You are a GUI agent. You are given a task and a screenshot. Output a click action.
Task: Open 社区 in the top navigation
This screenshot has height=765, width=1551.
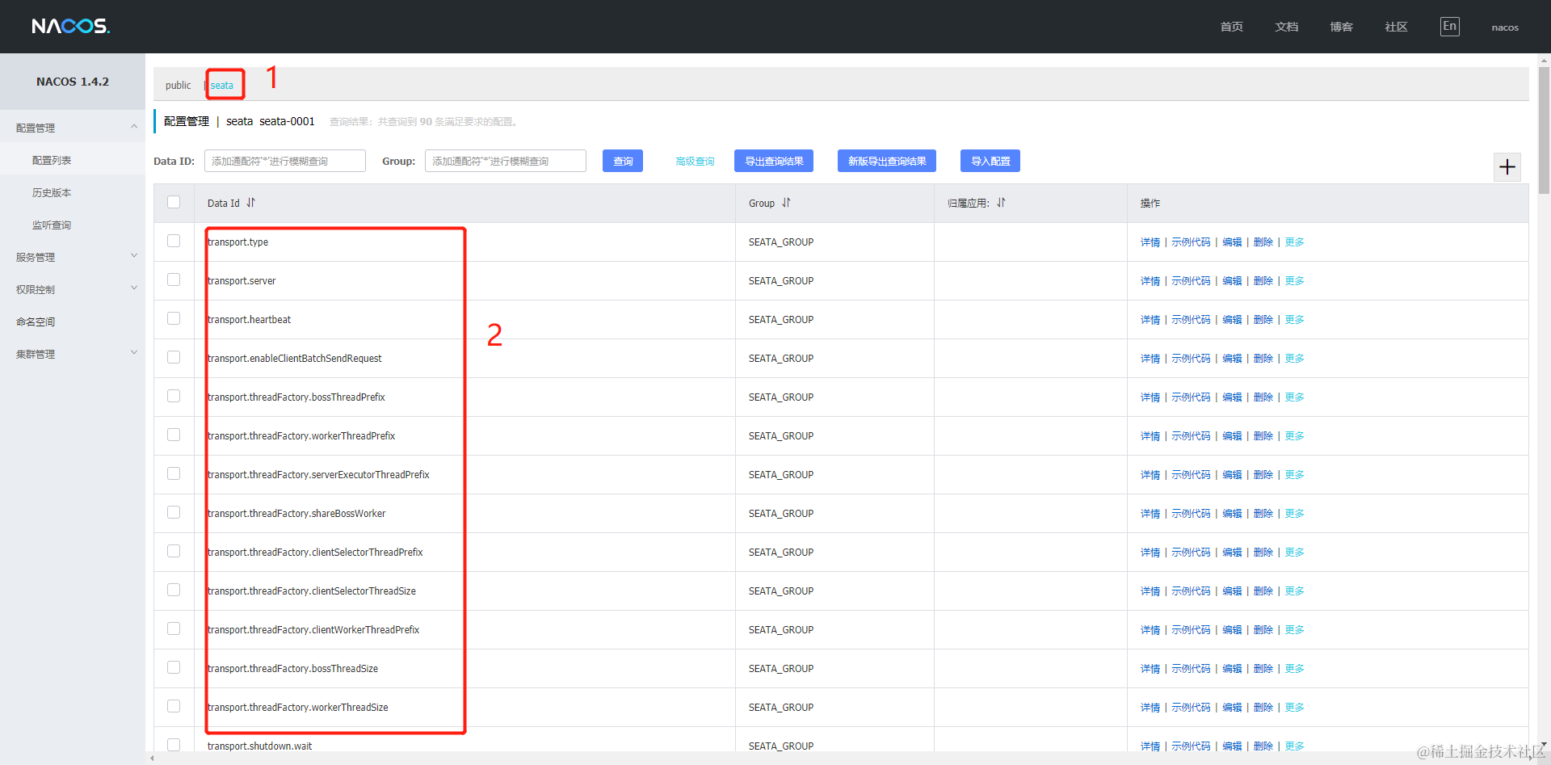tap(1397, 27)
